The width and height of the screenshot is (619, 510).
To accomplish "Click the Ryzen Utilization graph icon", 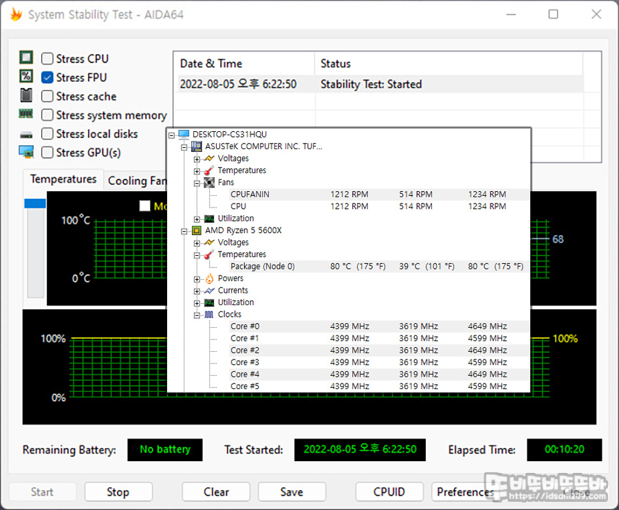I will pos(209,302).
